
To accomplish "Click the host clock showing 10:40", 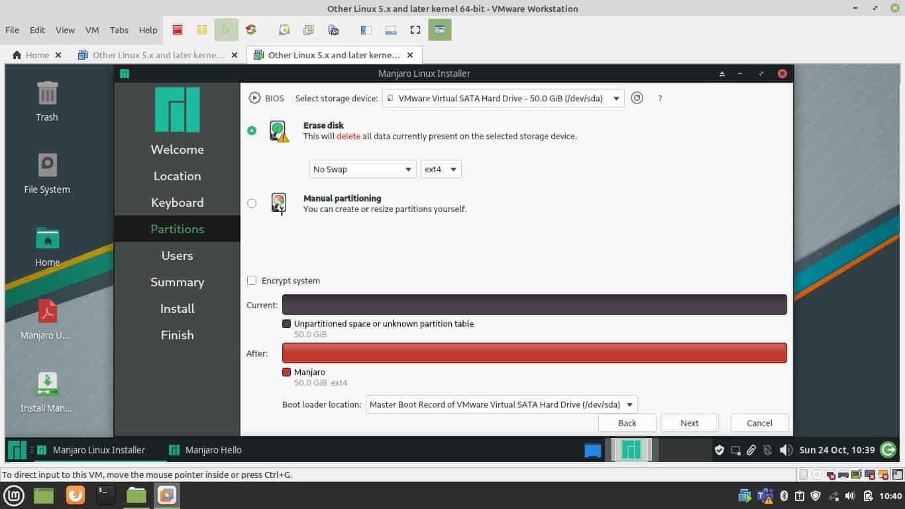I will (x=890, y=496).
